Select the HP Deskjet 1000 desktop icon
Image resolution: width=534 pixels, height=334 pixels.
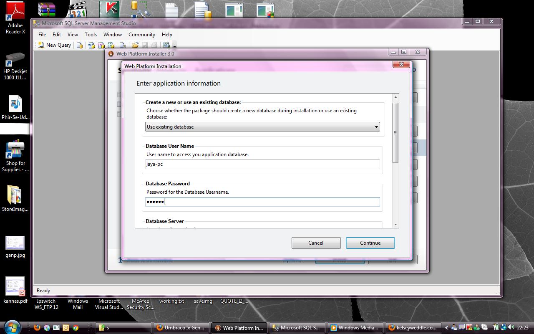[15, 66]
